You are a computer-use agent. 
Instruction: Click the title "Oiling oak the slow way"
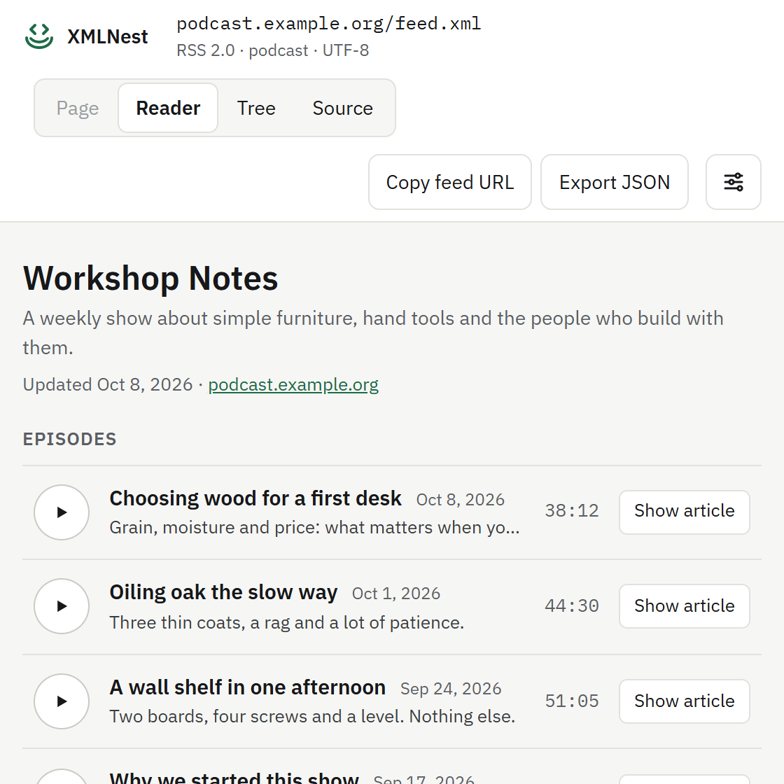(x=223, y=592)
